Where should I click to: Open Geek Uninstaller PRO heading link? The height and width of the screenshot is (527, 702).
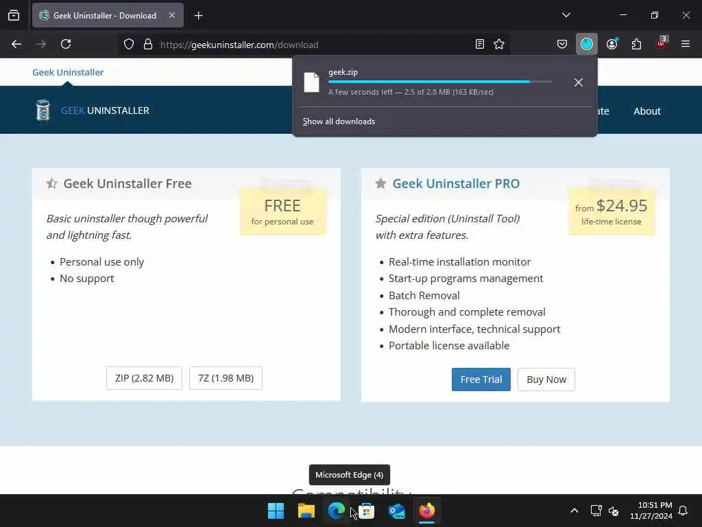(456, 183)
